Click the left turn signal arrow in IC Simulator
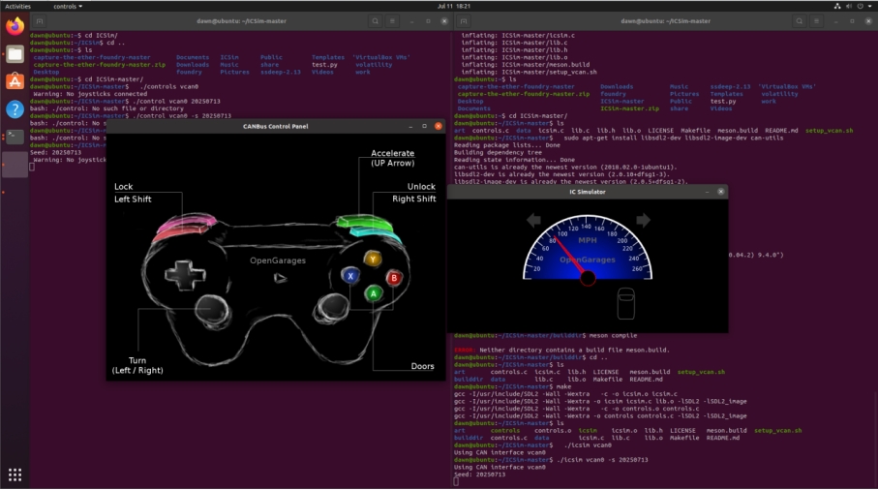 point(533,221)
